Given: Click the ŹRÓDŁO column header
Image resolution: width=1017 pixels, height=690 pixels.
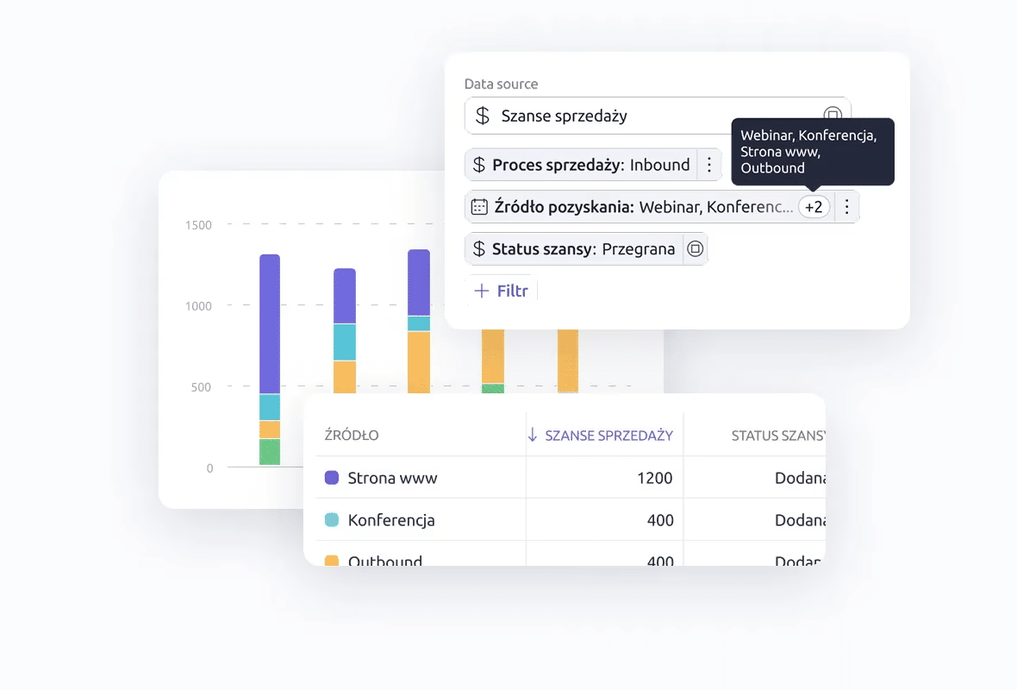Looking at the screenshot, I should [352, 436].
